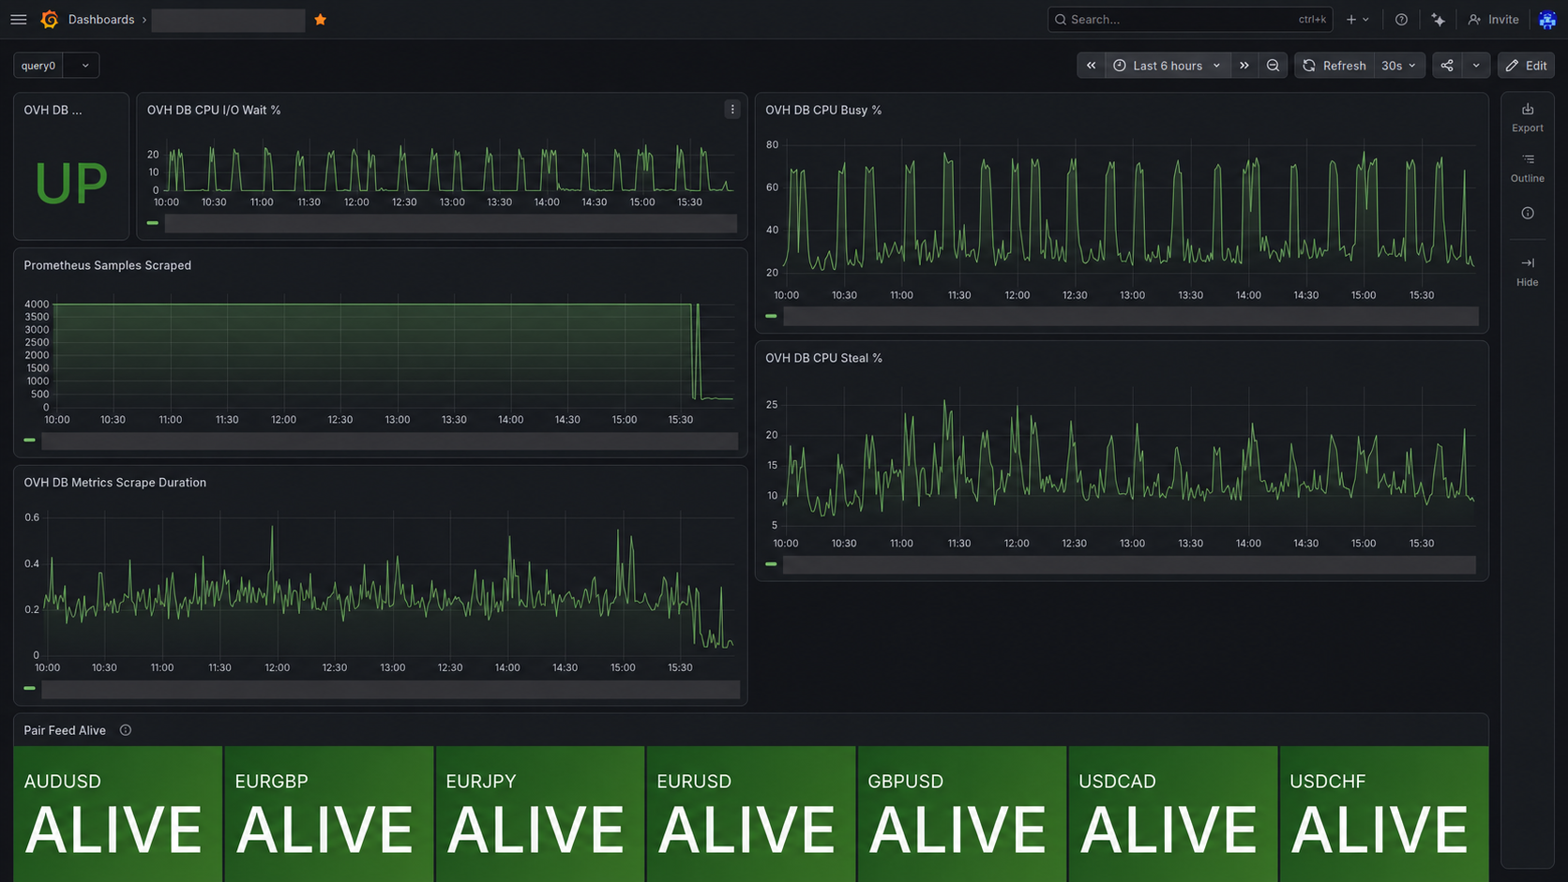Select the AUDUSD ALIVE tile
Viewport: 1568px width, 882px height.
(x=118, y=814)
